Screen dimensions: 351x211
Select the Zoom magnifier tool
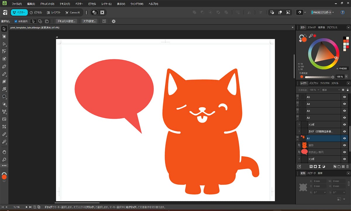click(x=4, y=159)
